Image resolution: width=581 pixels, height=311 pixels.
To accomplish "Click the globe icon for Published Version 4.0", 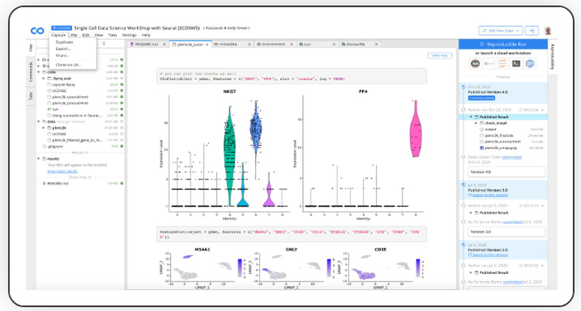I will 463,87.
